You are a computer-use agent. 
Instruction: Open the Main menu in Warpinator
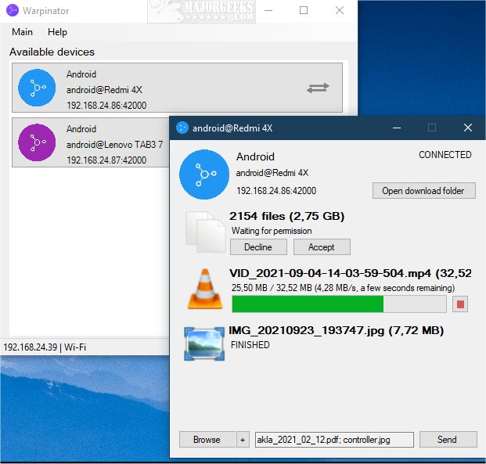click(22, 32)
